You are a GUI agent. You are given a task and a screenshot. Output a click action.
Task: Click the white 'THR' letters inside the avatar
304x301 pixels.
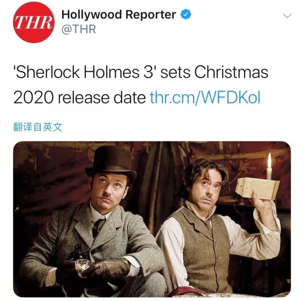click(x=33, y=22)
